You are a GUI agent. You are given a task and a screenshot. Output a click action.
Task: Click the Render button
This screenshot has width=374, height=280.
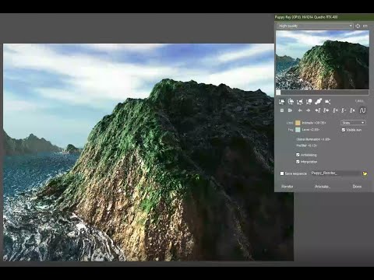click(x=288, y=187)
